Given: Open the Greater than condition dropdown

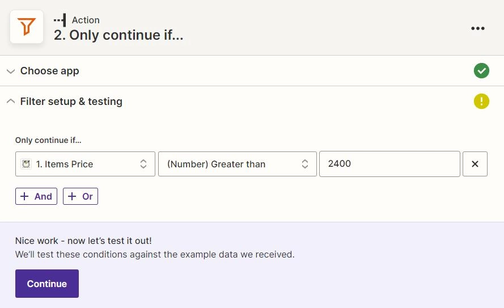Looking at the screenshot, I should pyautogui.click(x=237, y=164).
